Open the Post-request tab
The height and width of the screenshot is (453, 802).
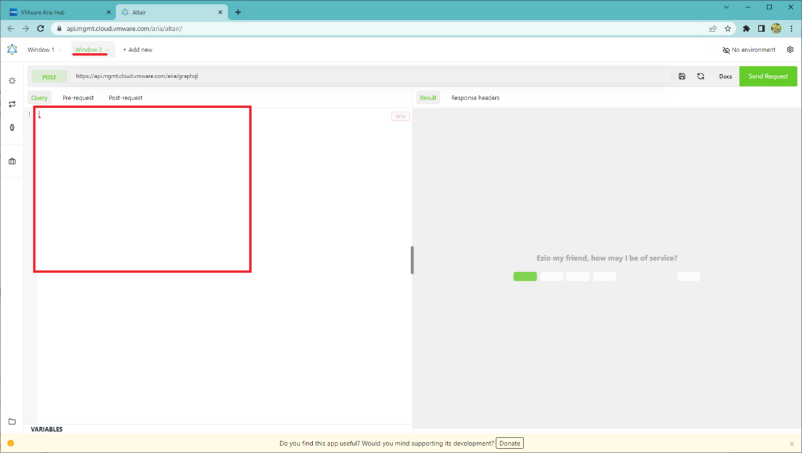pos(126,98)
